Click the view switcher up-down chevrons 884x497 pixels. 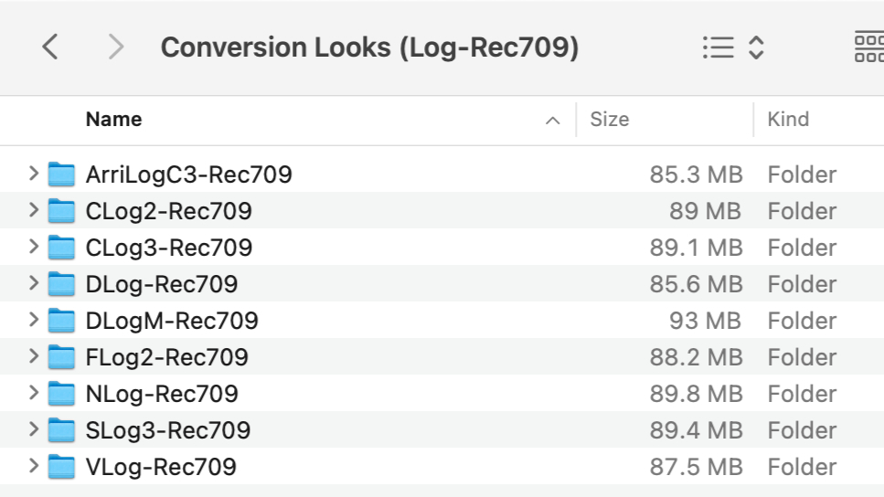click(756, 48)
